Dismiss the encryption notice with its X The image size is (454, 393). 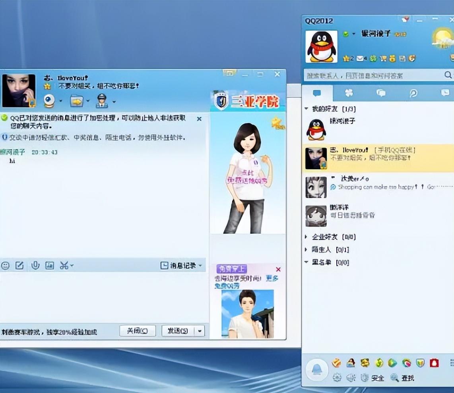point(199,119)
